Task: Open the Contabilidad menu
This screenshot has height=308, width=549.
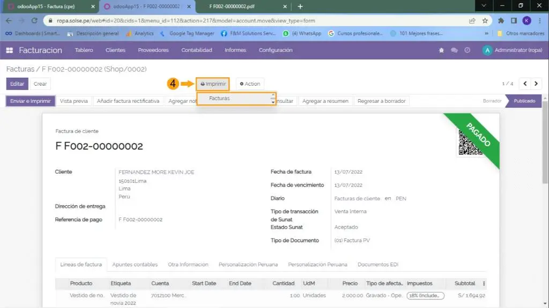Action: 196,50
